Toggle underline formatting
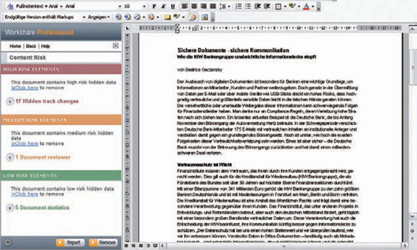The width and height of the screenshot is (417, 250). [x=173, y=6]
